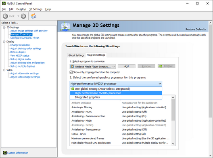Select Maximum pre-rendered frames row
Image resolution: width=213 pixels, height=158 pixels.
pyautogui.click(x=120, y=139)
